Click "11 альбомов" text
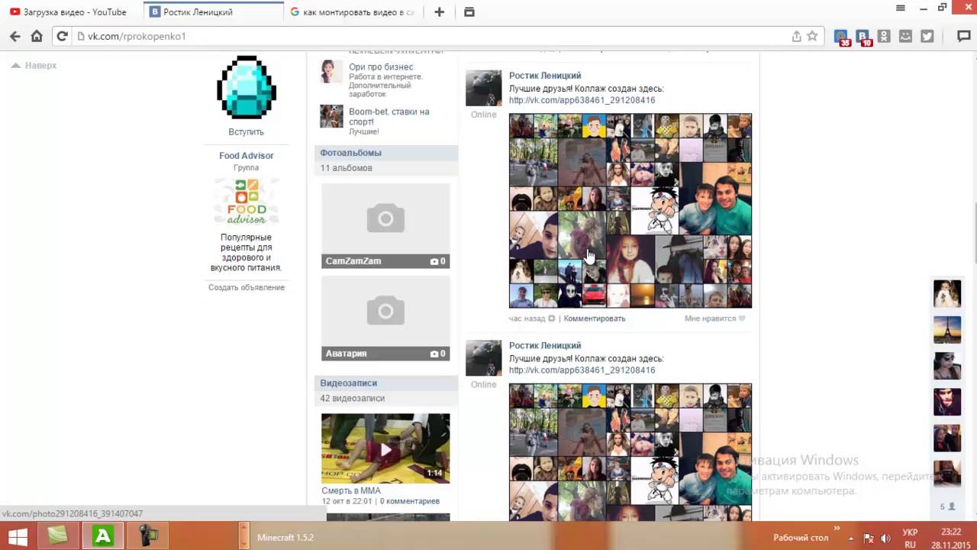This screenshot has width=977, height=550. (347, 168)
